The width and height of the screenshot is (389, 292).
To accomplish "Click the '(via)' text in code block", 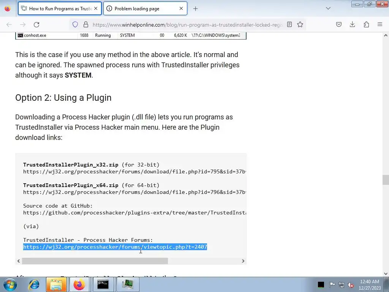I will point(31,227).
